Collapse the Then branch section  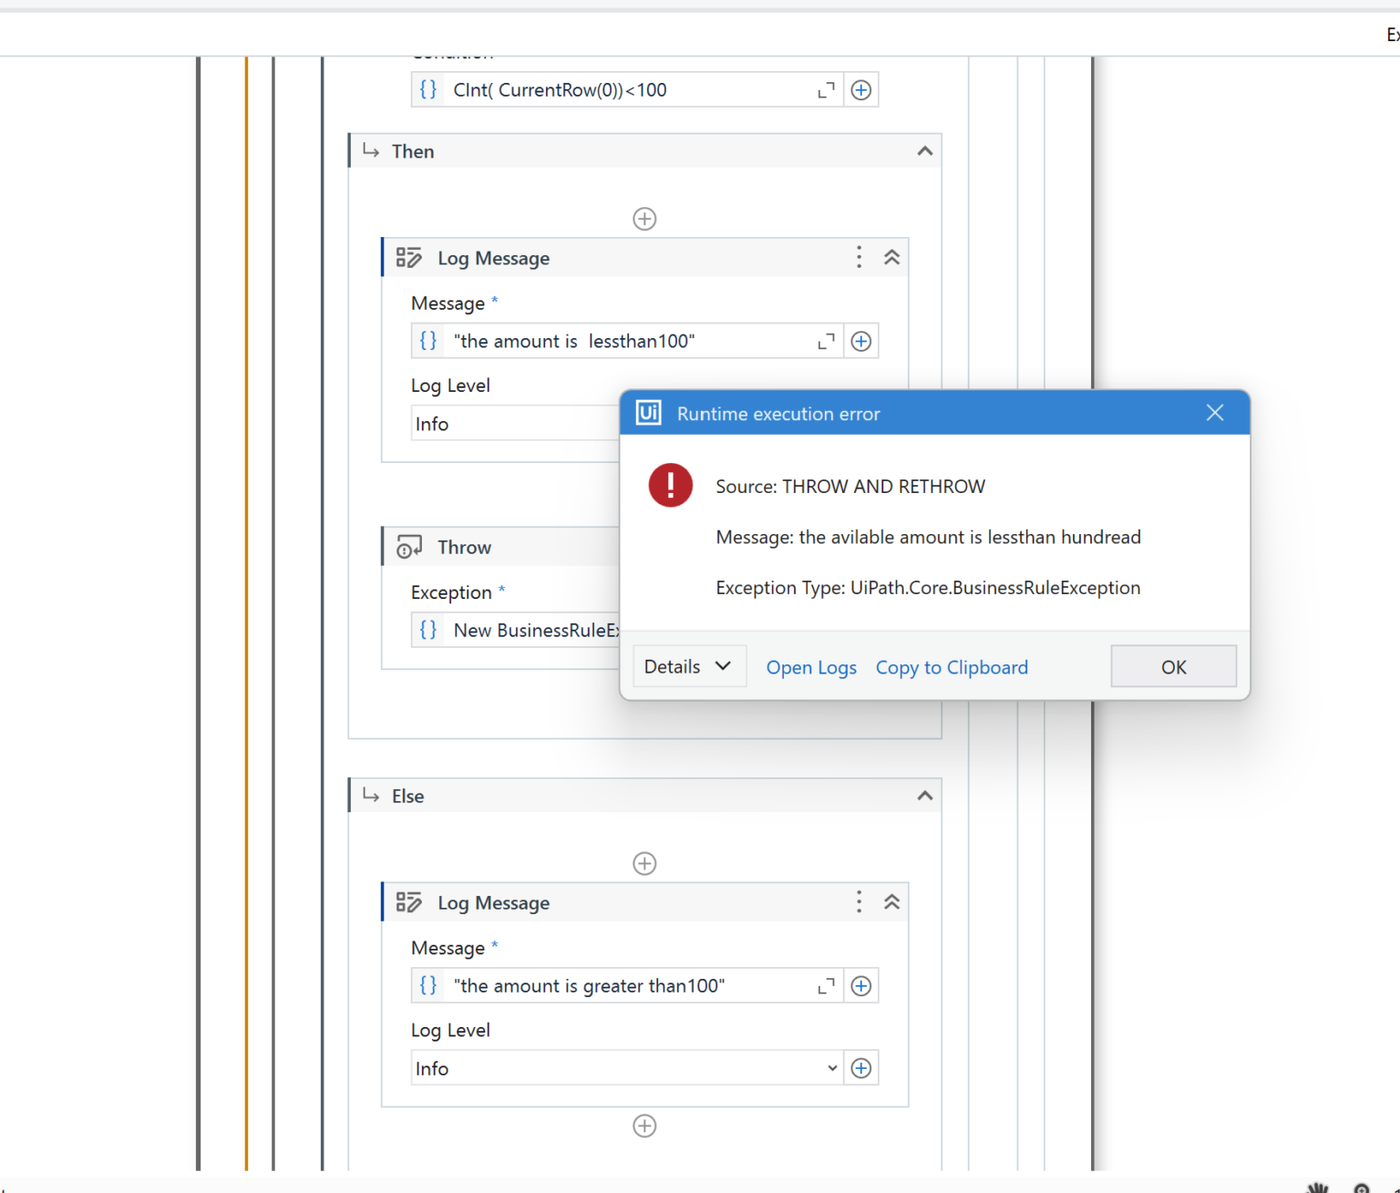tap(924, 151)
